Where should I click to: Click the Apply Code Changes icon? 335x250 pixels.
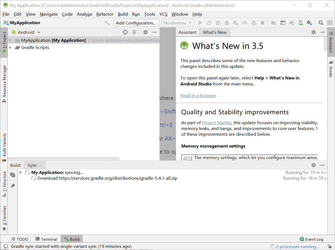click(x=218, y=23)
